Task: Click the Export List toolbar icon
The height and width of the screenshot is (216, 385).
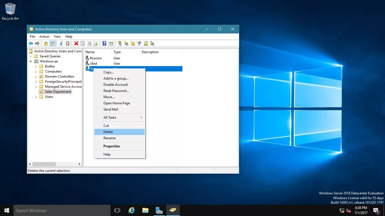Action: click(96, 43)
